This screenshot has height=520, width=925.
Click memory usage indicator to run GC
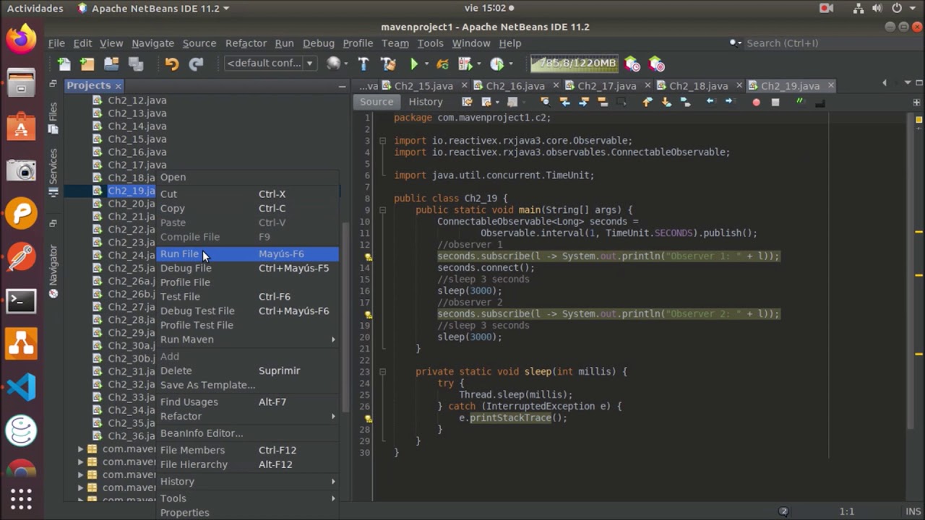coord(575,64)
